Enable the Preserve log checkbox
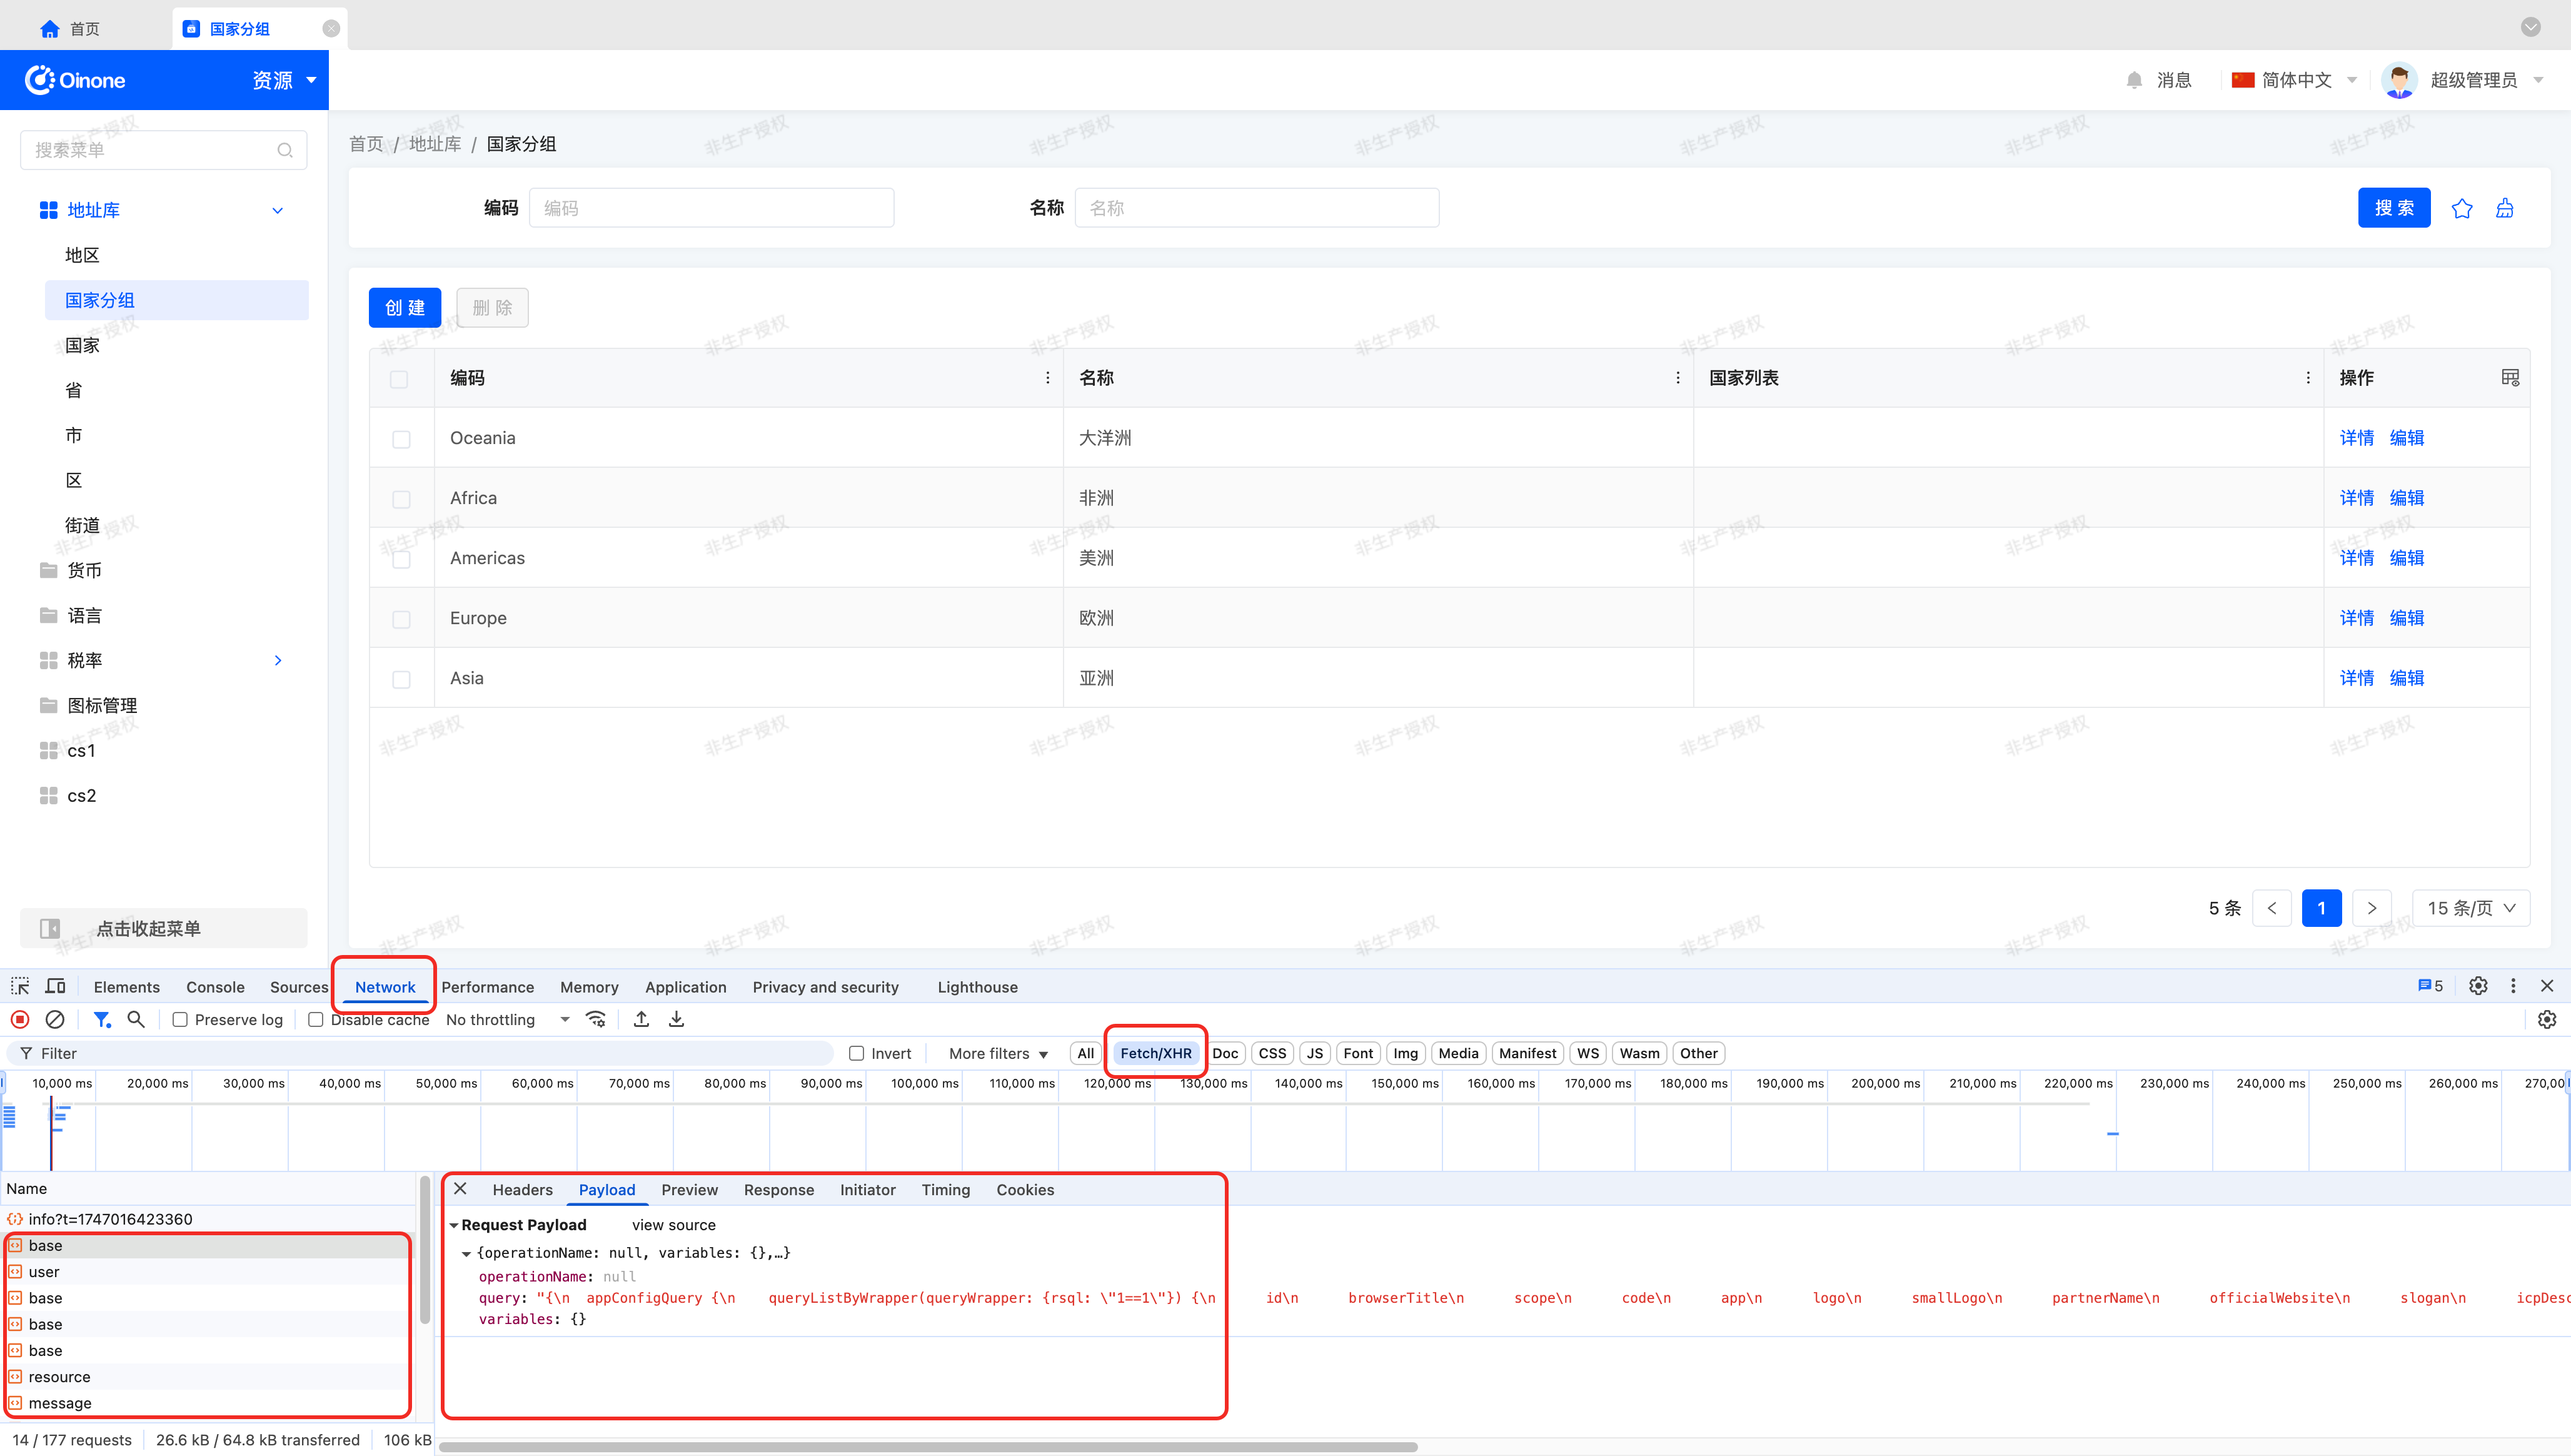The height and width of the screenshot is (1456, 2571). coord(180,1020)
